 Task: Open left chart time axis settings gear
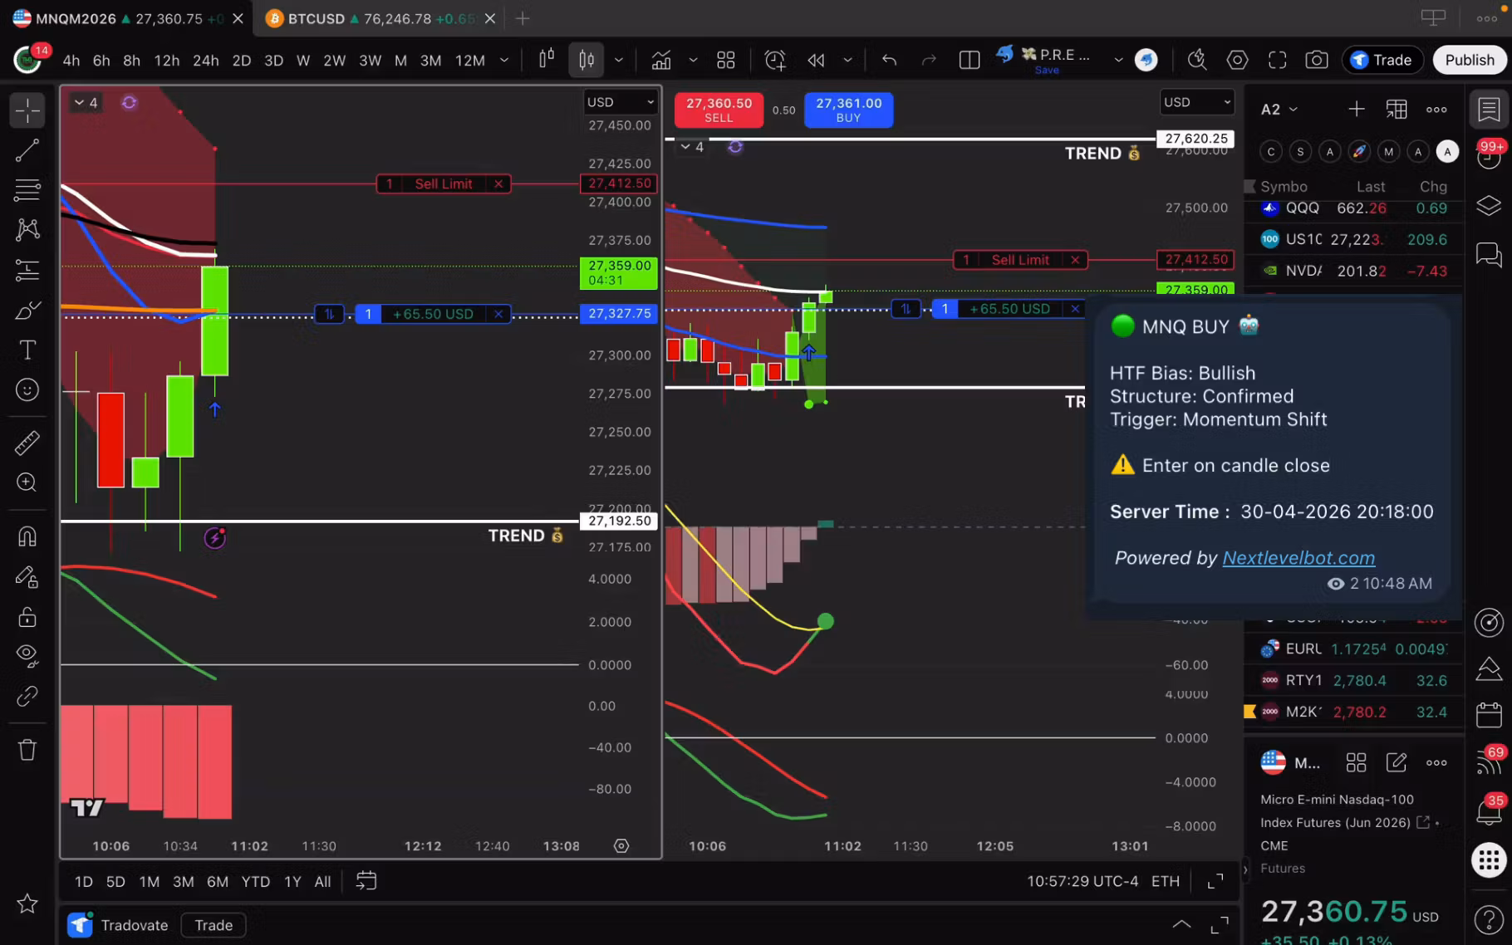621,846
